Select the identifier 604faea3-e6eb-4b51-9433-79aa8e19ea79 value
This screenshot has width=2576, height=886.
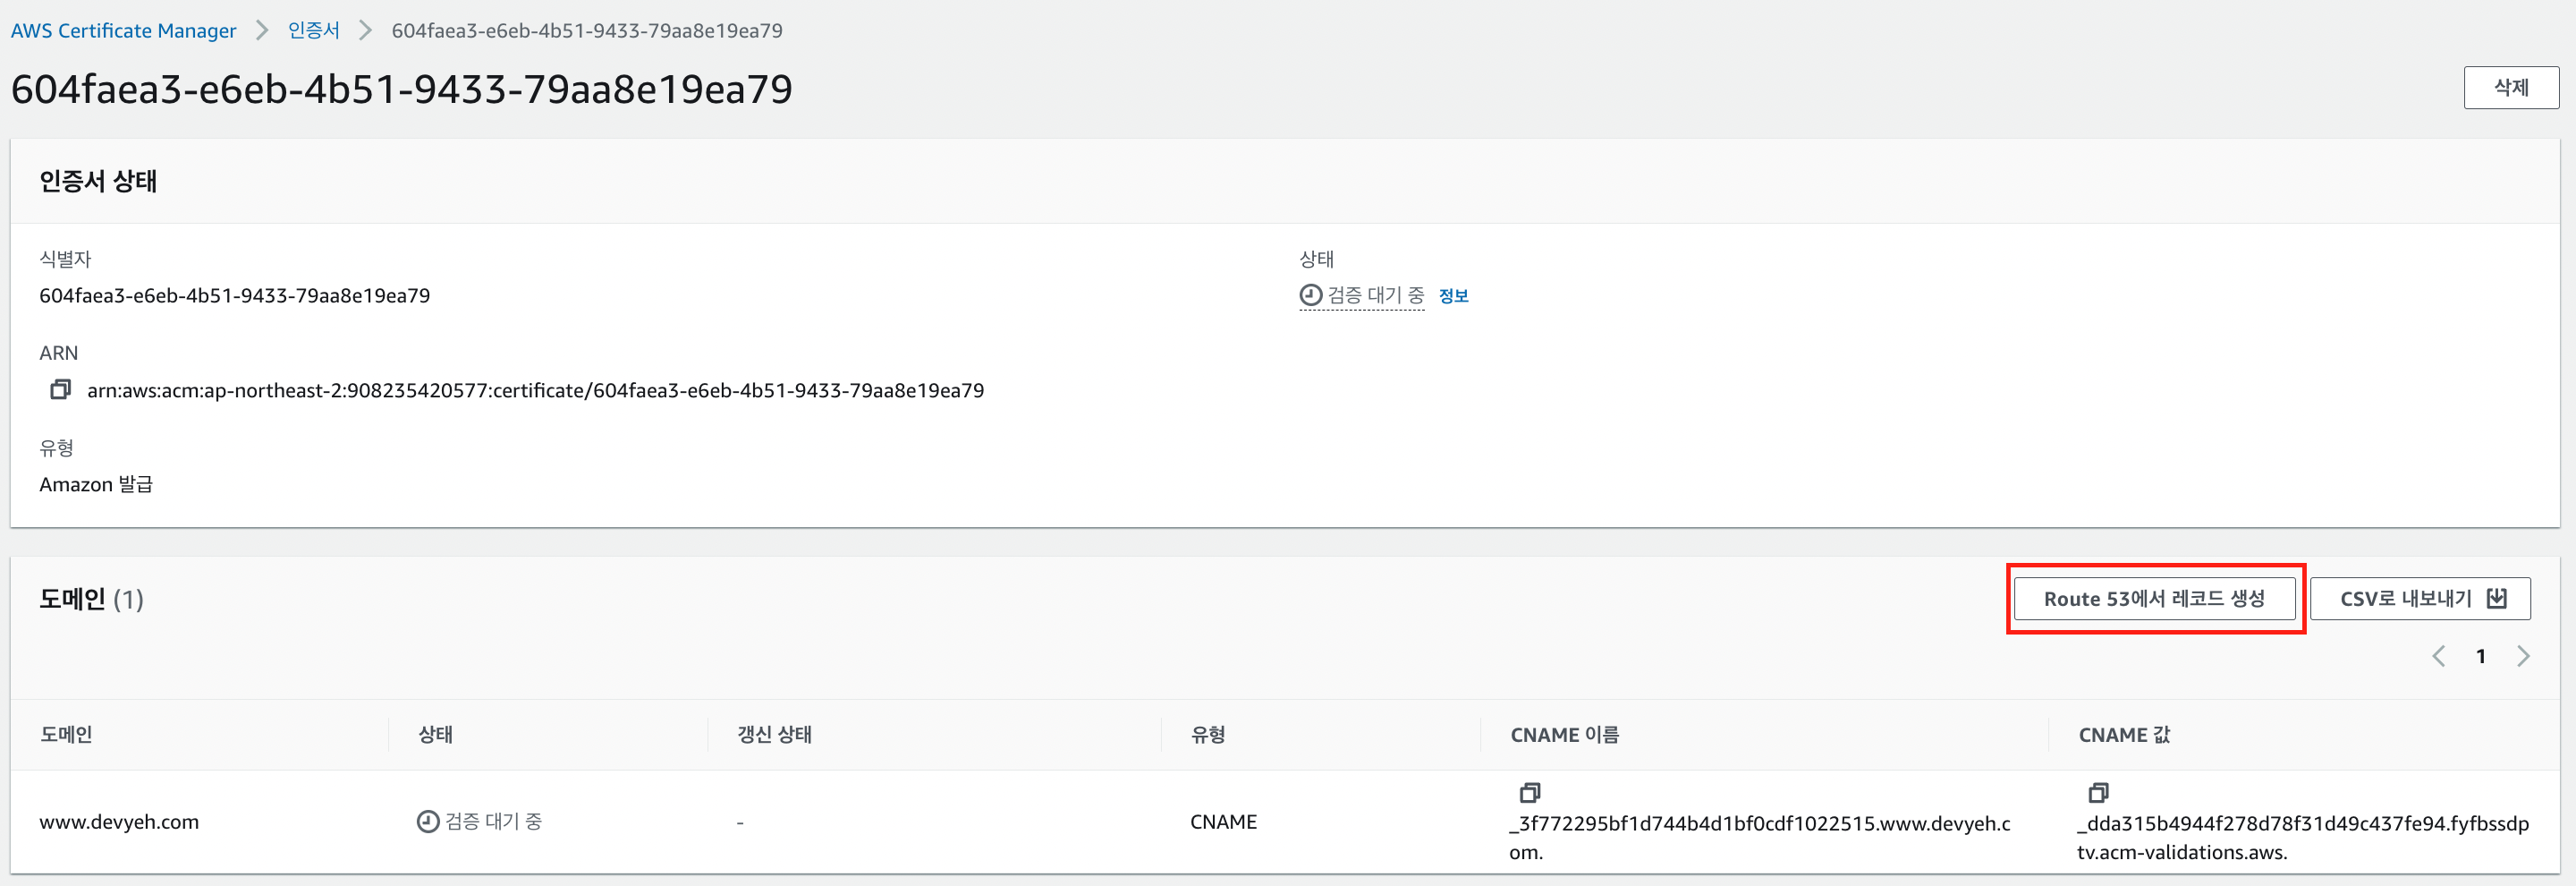234,295
